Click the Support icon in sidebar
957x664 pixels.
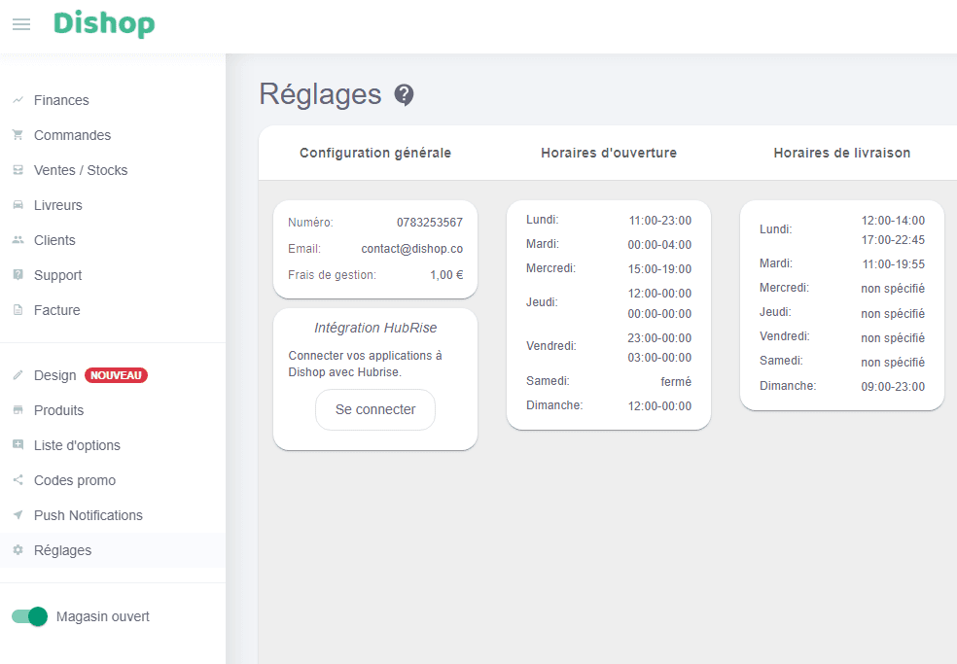point(18,274)
